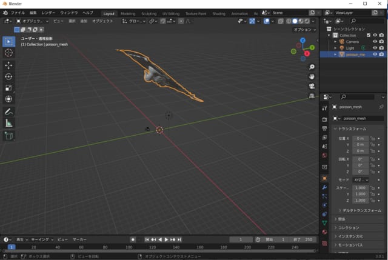Expand the デルタトランスフォーム panel

pos(361,210)
